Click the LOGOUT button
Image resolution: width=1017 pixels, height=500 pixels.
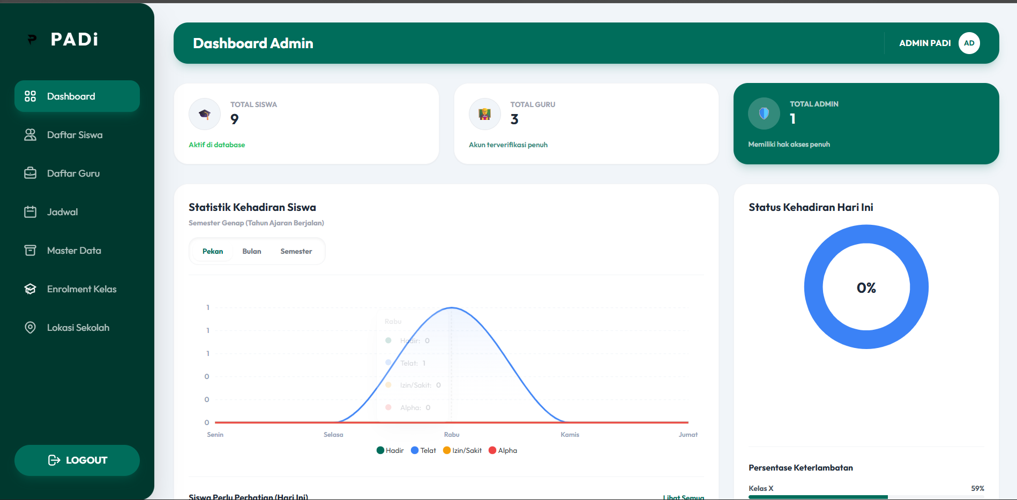77,460
